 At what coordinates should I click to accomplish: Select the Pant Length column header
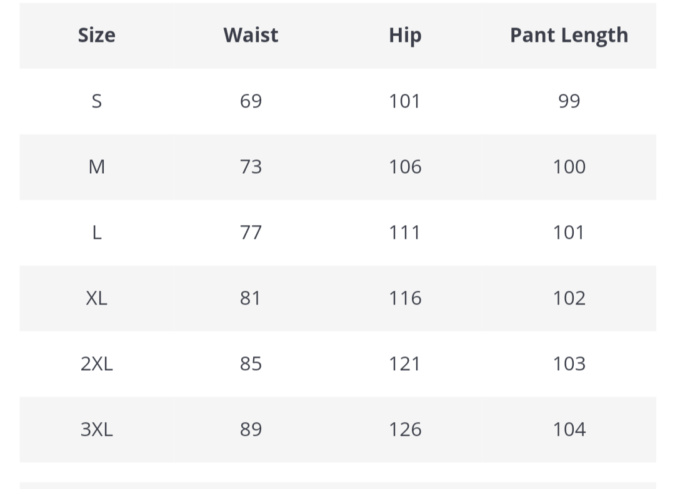[x=569, y=35]
